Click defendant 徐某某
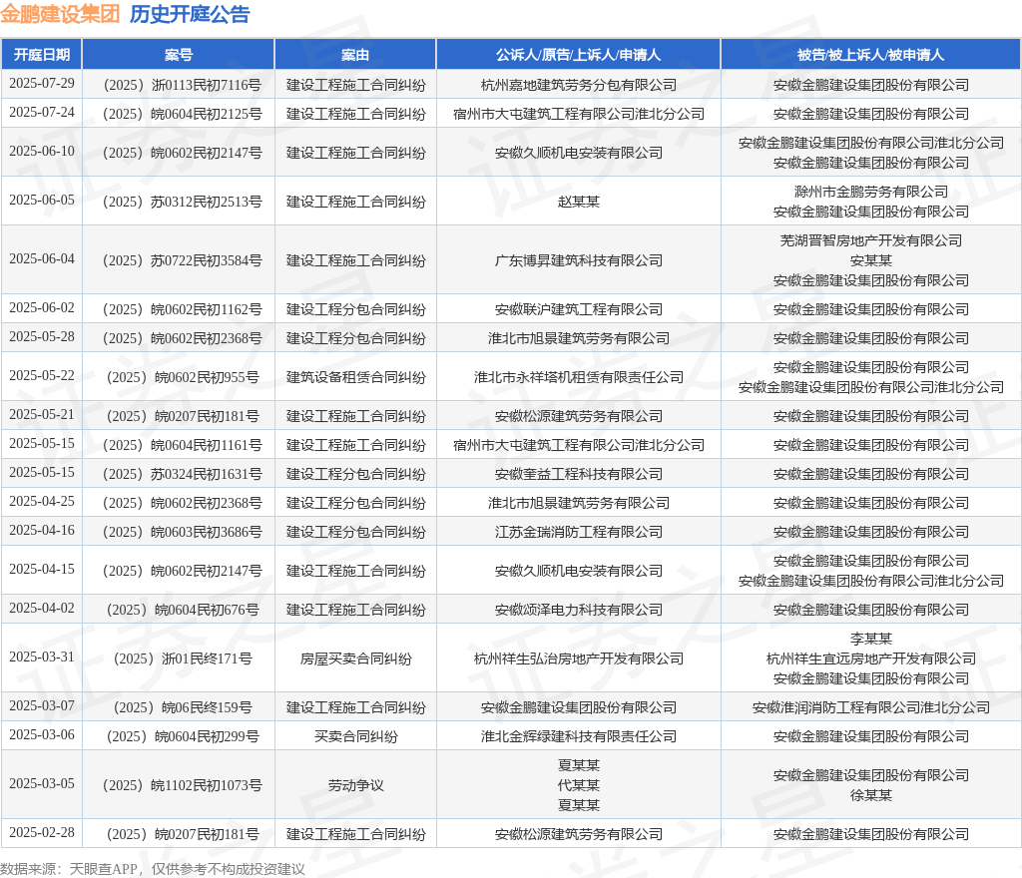The width and height of the screenshot is (1022, 878). click(x=870, y=795)
